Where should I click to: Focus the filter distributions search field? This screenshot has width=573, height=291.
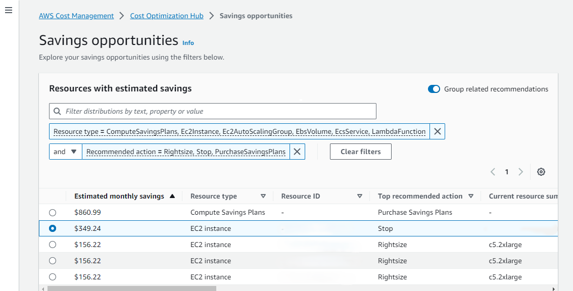(x=213, y=111)
